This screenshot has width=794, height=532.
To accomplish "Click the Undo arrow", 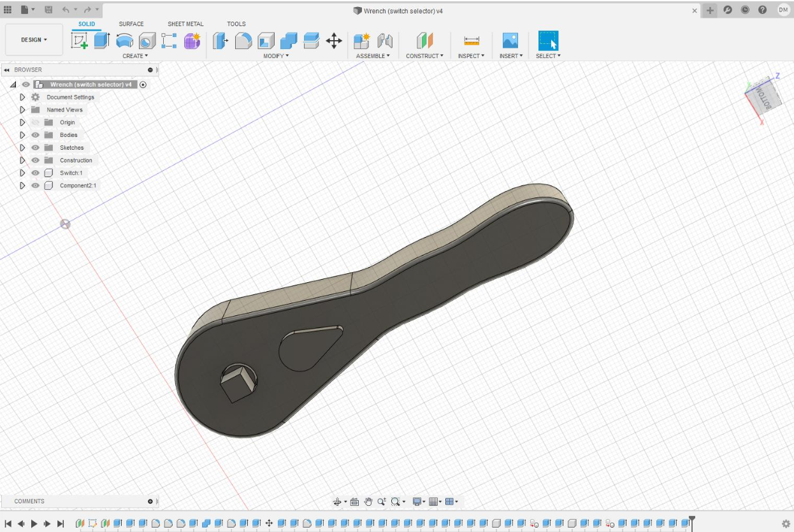I will point(66,10).
